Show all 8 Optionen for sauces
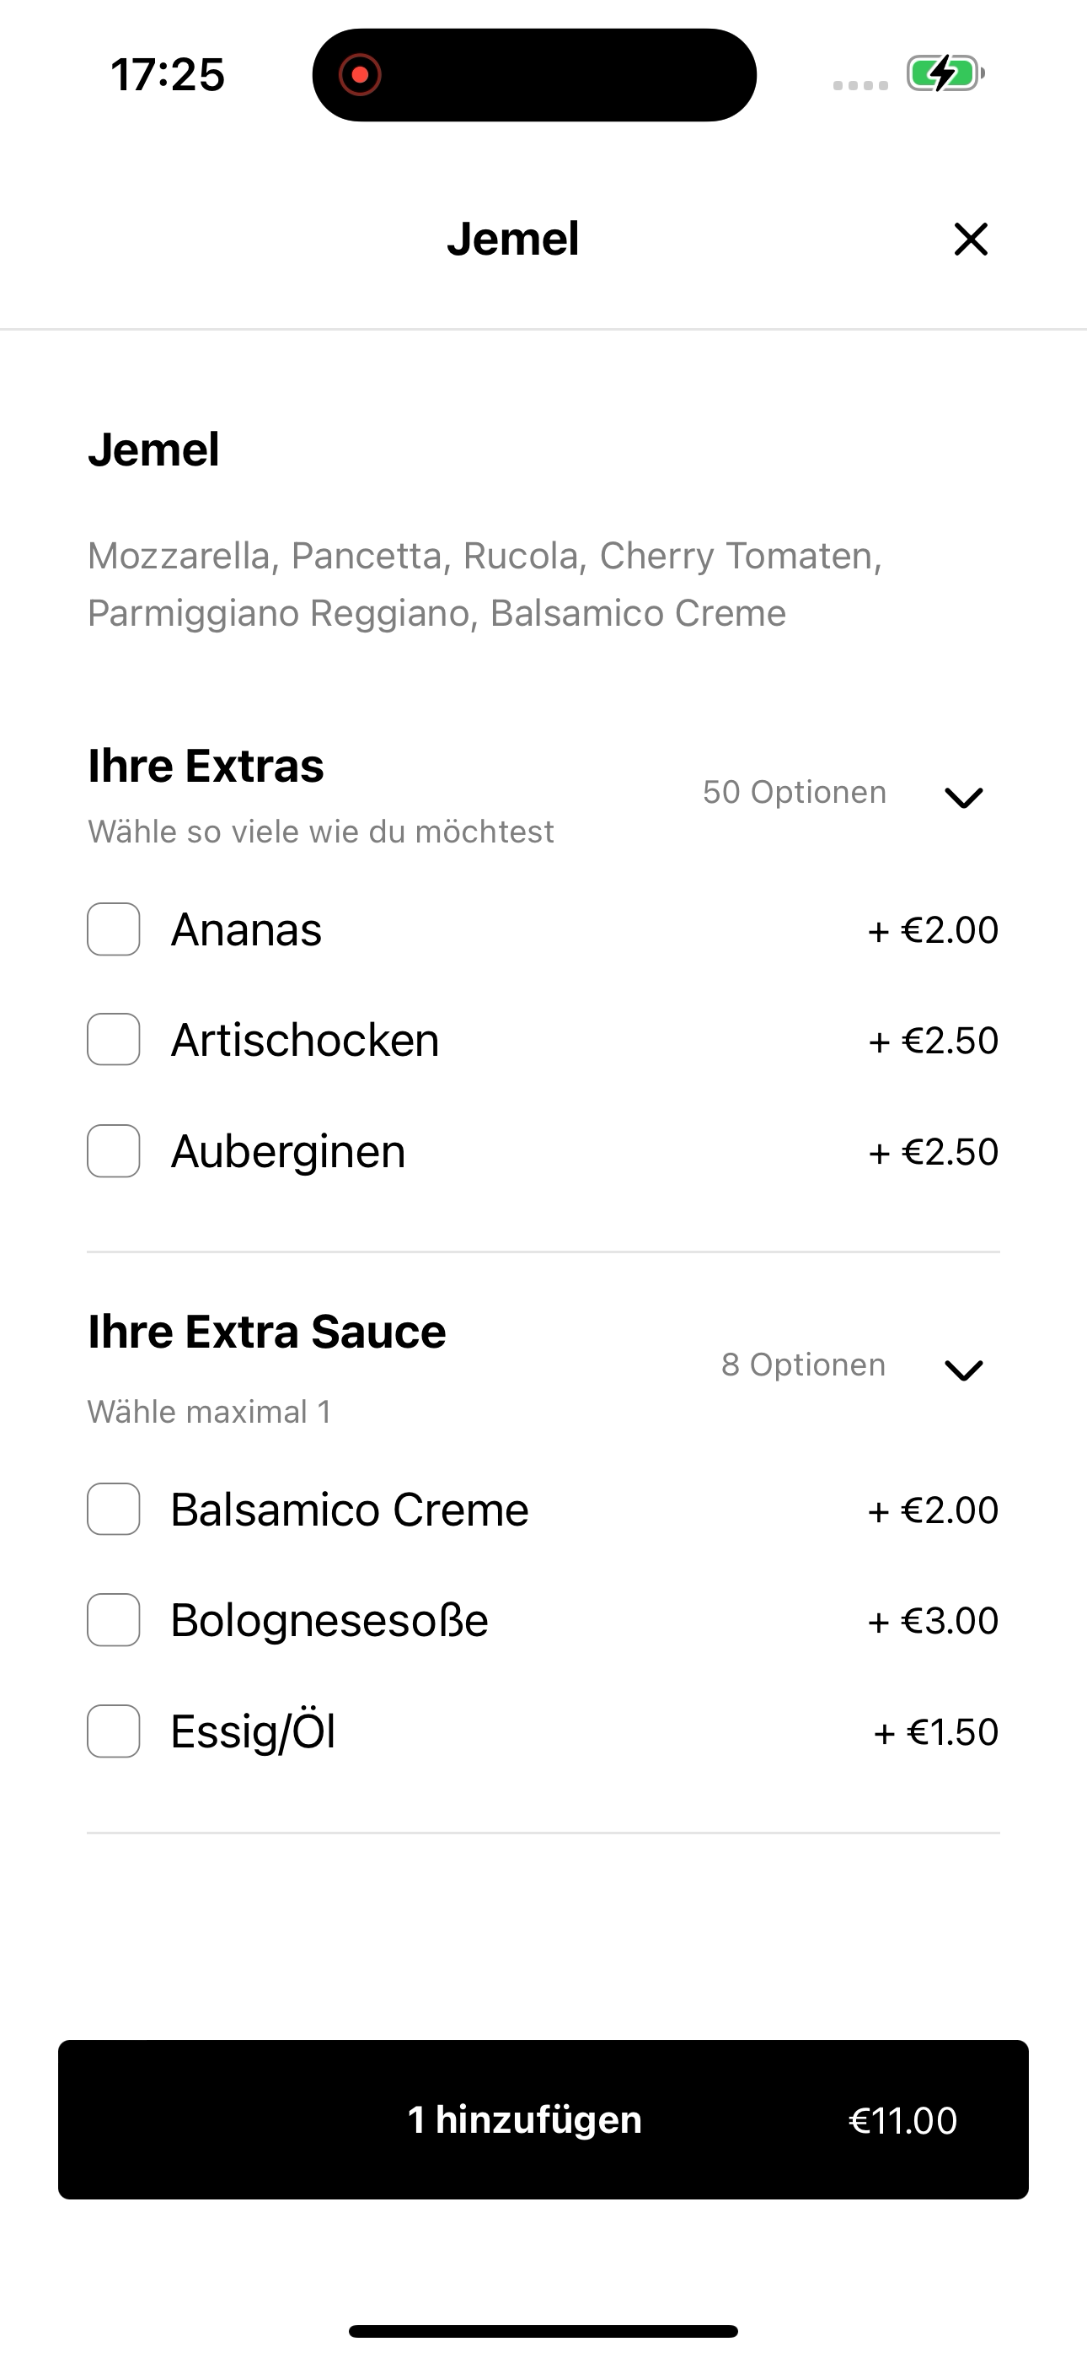Screen dimensions: 1087x2358 (x=803, y=1364)
